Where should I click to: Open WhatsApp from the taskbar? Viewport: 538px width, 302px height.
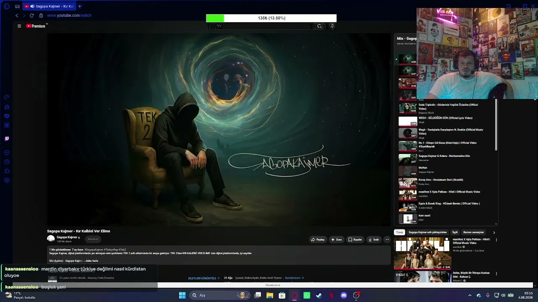click(307, 295)
